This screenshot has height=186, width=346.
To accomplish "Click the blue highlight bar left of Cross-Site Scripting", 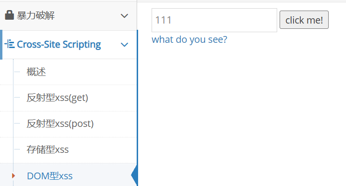I will click(1, 45).
